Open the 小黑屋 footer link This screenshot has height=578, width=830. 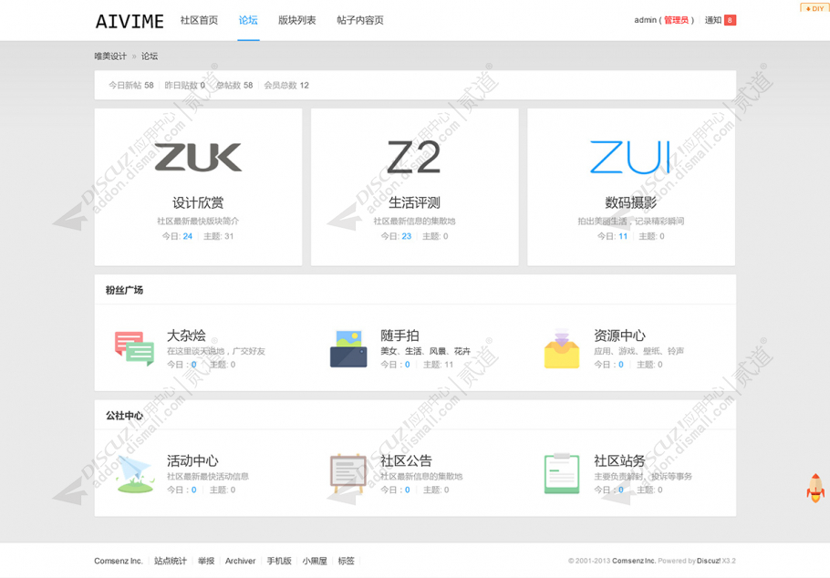(315, 561)
